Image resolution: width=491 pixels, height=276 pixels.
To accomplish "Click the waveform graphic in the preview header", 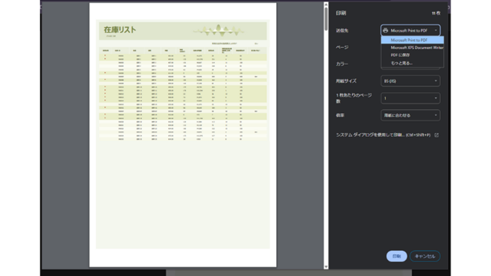I will 219,30.
